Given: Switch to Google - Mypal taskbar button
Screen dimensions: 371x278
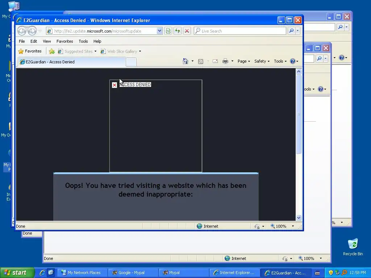Looking at the screenshot, I should click(133, 273).
